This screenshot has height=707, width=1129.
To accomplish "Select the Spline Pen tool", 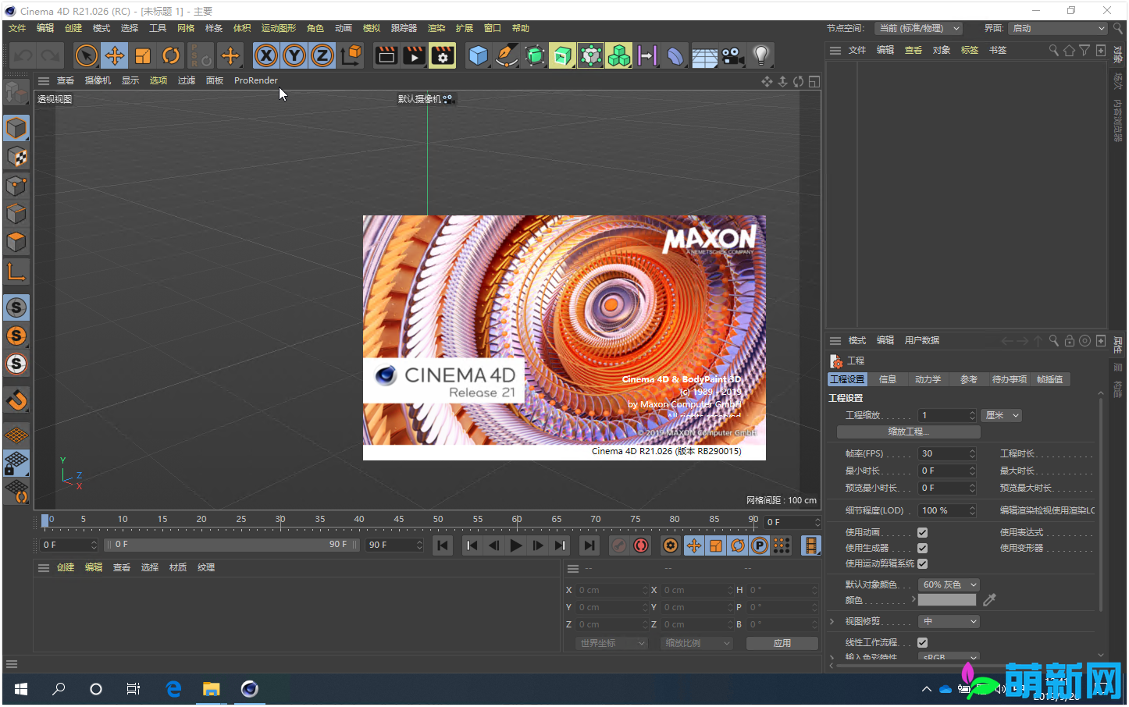I will pyautogui.click(x=507, y=55).
